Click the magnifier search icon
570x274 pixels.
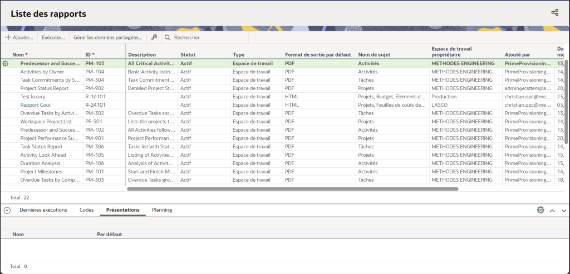(x=167, y=37)
